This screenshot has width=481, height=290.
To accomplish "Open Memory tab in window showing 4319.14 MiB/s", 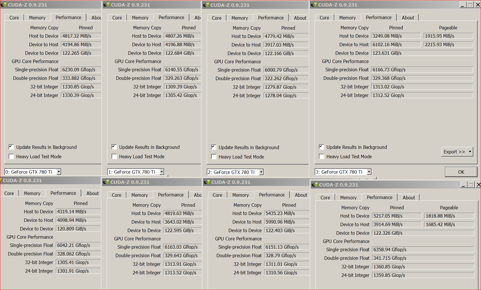I will [32, 193].
